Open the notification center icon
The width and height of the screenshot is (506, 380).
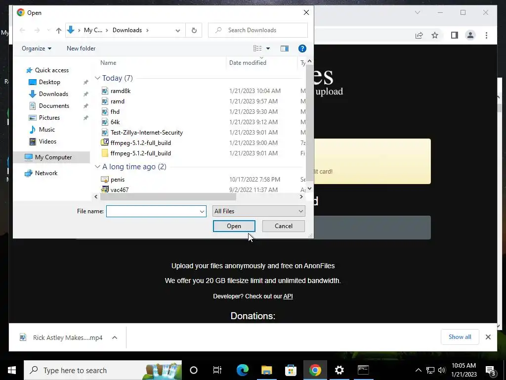[x=491, y=371]
